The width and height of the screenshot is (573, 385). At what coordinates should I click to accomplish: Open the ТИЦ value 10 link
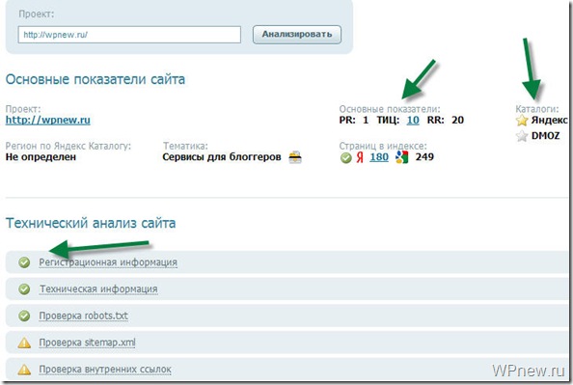pos(413,120)
